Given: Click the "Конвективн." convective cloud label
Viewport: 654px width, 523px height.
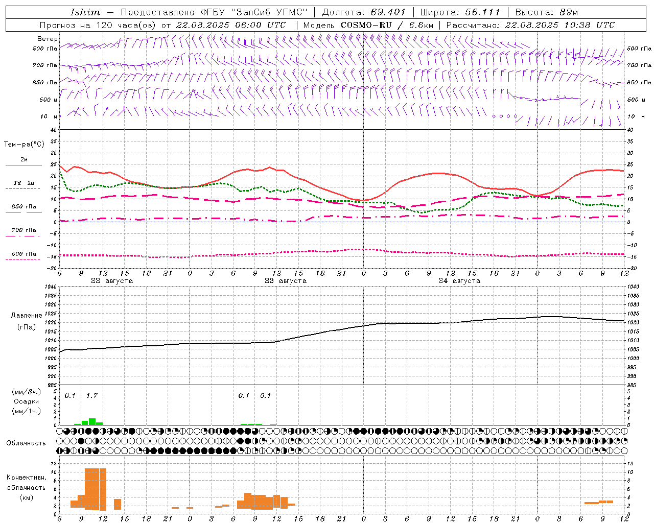Looking at the screenshot, I should tap(26, 478).
